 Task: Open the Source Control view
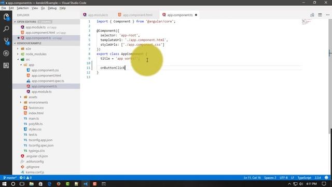(x=6, y=41)
